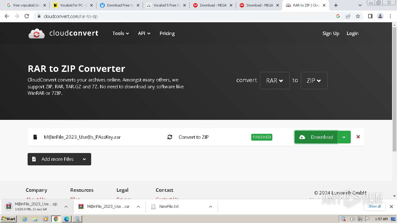Screen dimensions: 397x223
Task: Open the Tools dropdown menu
Action: click(121, 33)
